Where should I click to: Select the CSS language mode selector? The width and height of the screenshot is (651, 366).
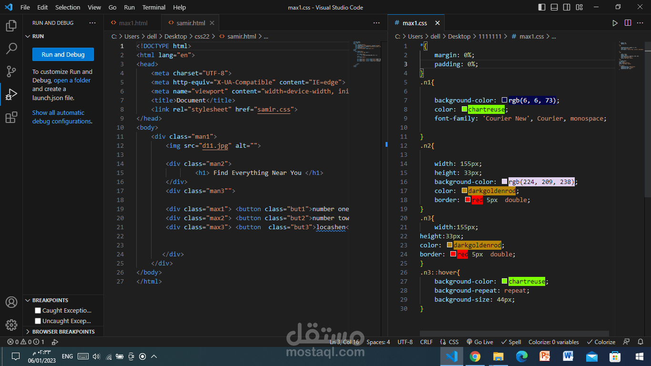(449, 342)
